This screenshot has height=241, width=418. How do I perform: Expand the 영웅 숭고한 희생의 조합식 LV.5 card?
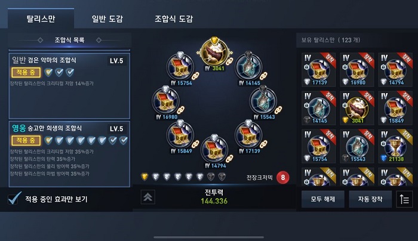[x=69, y=154]
